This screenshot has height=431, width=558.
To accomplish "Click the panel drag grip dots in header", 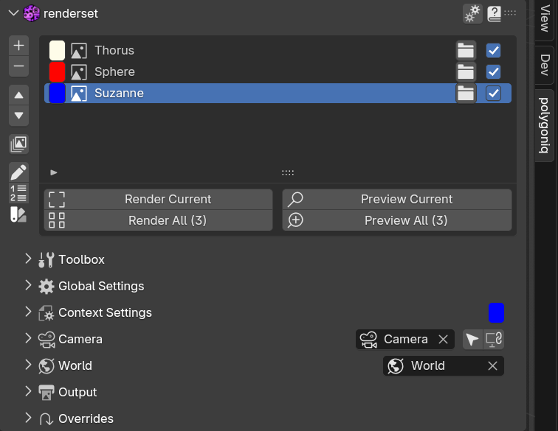I will tap(510, 13).
